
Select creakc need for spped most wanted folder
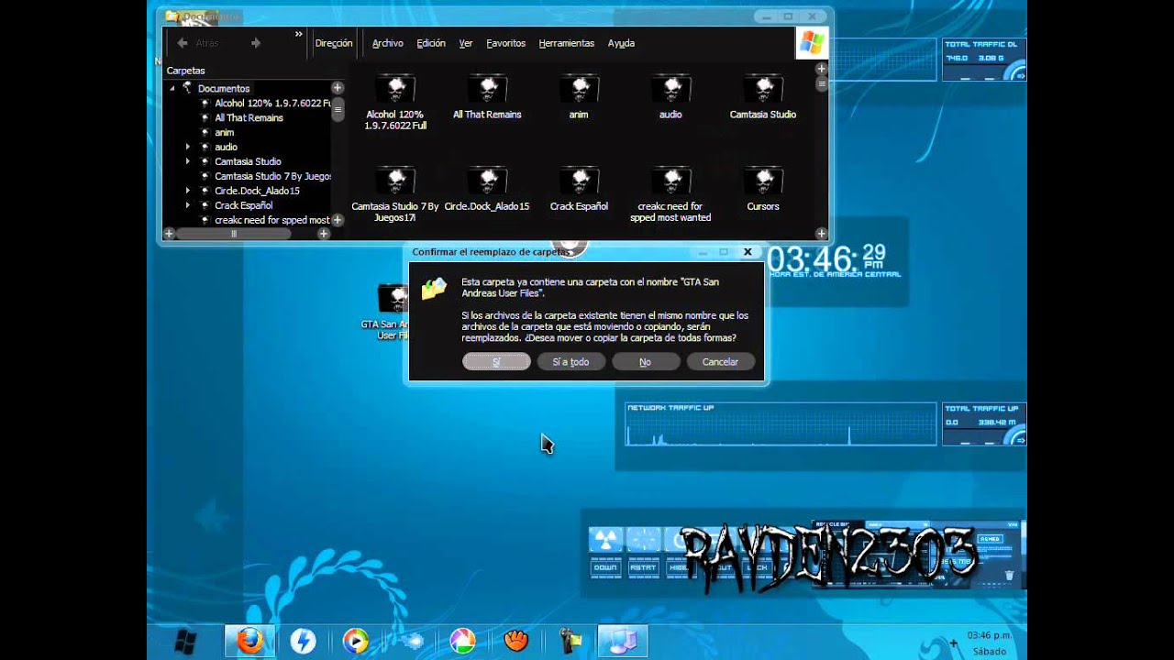pos(670,194)
